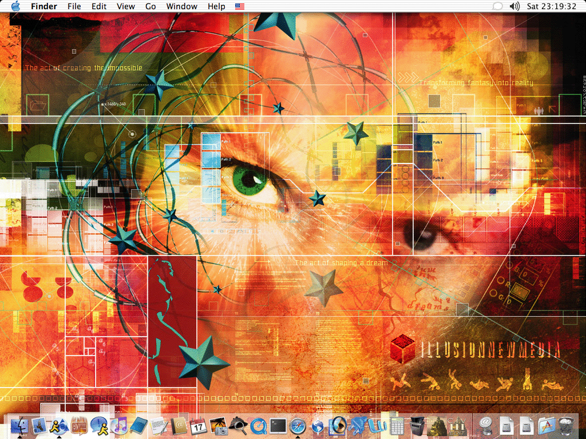Open the Finder application menu
Screen dimensions: 586x439
pyautogui.click(x=43, y=6)
